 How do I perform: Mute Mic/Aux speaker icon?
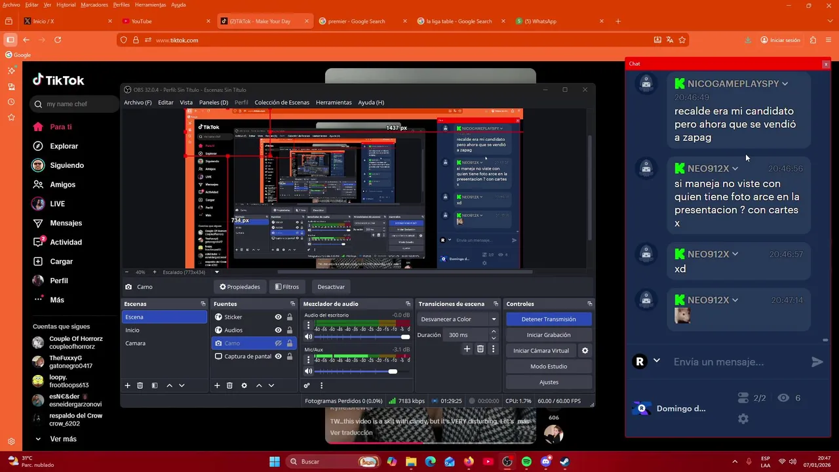[x=308, y=371]
